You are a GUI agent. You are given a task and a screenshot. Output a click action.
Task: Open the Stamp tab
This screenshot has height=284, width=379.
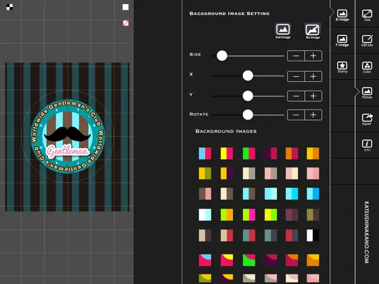342,67
